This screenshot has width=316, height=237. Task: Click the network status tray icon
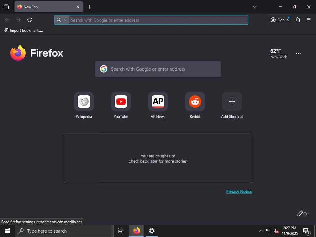269,231
